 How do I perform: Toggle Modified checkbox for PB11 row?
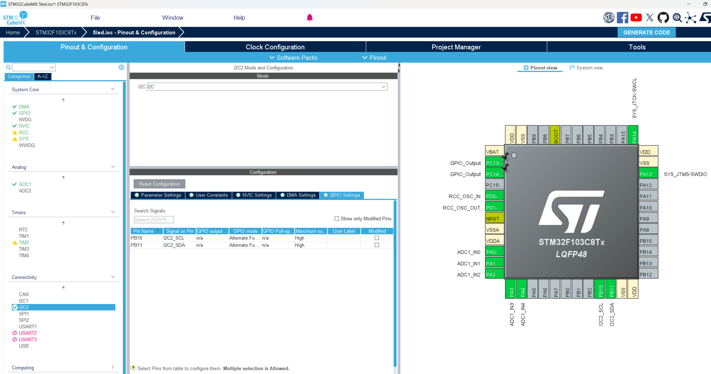pyautogui.click(x=377, y=245)
